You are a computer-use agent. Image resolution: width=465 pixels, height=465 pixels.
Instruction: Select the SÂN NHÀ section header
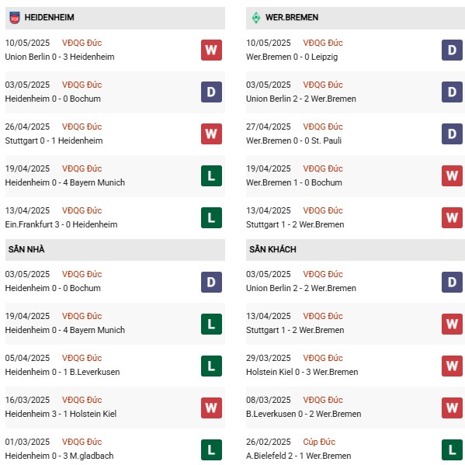point(115,250)
